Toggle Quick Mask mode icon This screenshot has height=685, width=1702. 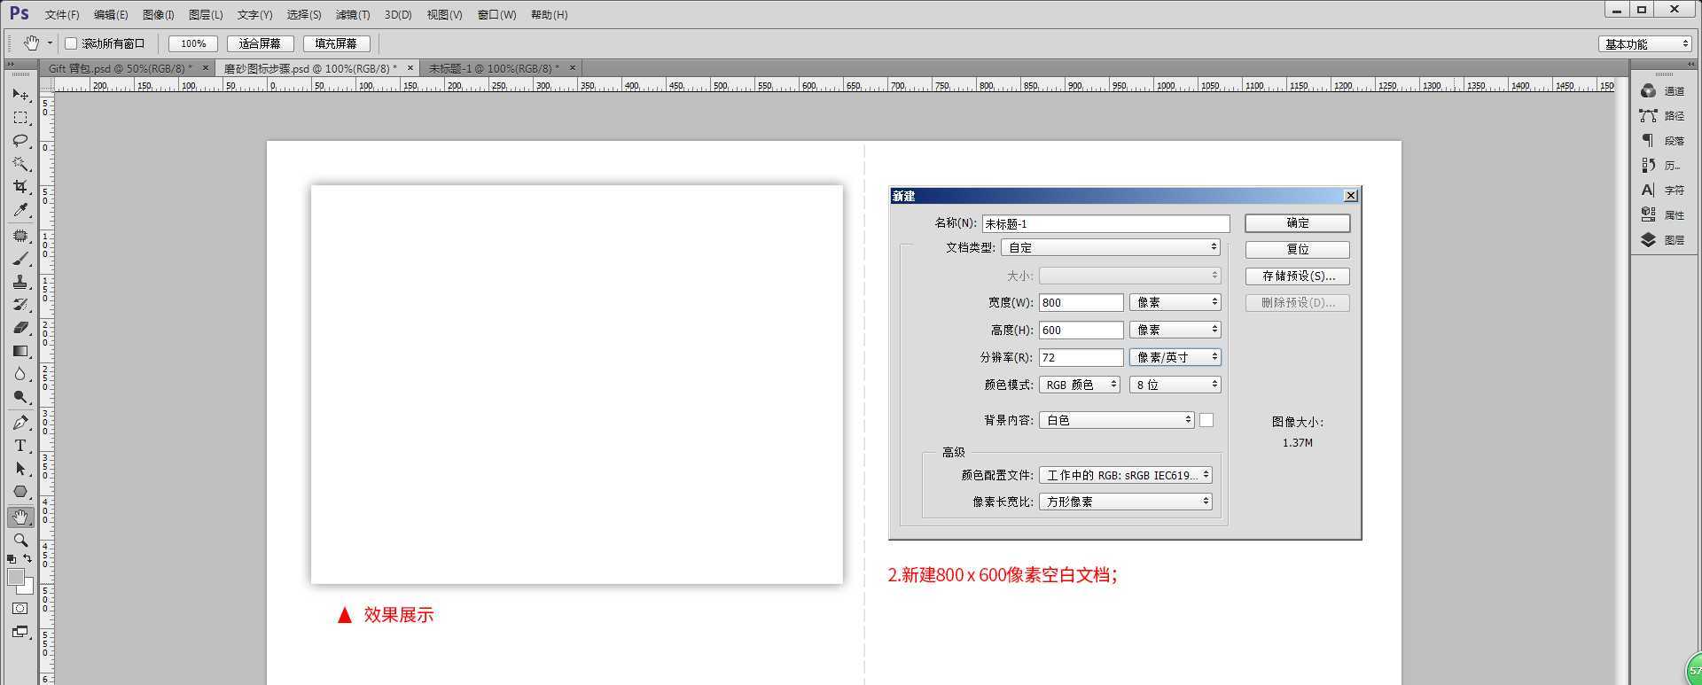coord(20,609)
